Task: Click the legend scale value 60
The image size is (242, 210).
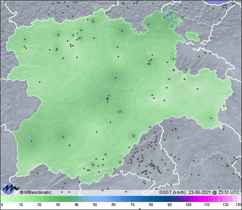Action: (114, 205)
